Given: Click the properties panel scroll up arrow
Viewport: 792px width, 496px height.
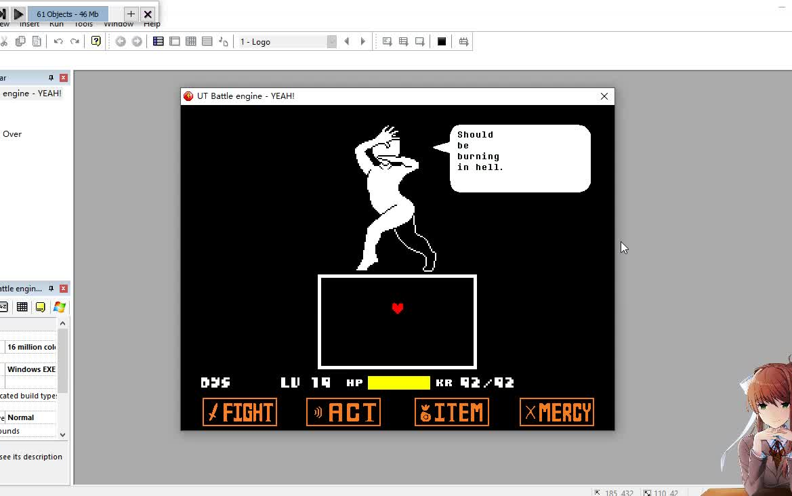Looking at the screenshot, I should click(x=62, y=323).
